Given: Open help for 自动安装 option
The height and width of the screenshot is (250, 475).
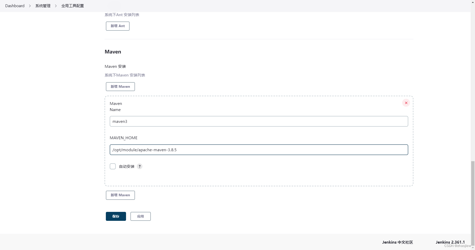Looking at the screenshot, I should coord(140,166).
